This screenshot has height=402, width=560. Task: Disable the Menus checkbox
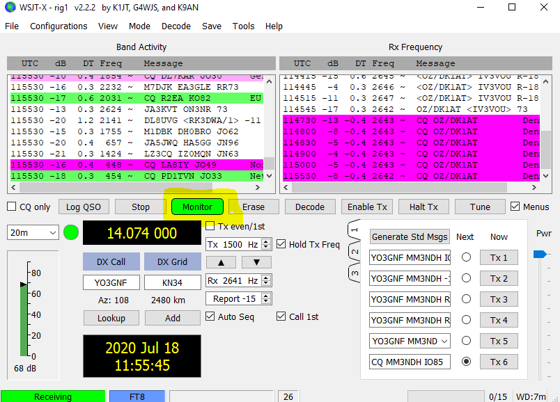tap(515, 207)
